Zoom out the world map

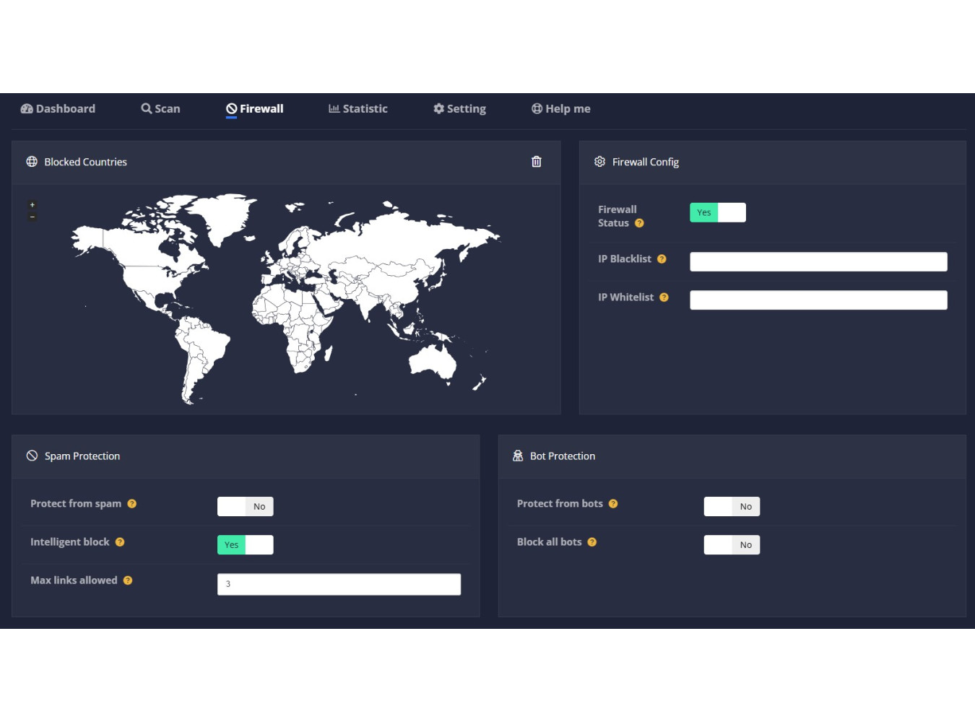click(x=32, y=217)
